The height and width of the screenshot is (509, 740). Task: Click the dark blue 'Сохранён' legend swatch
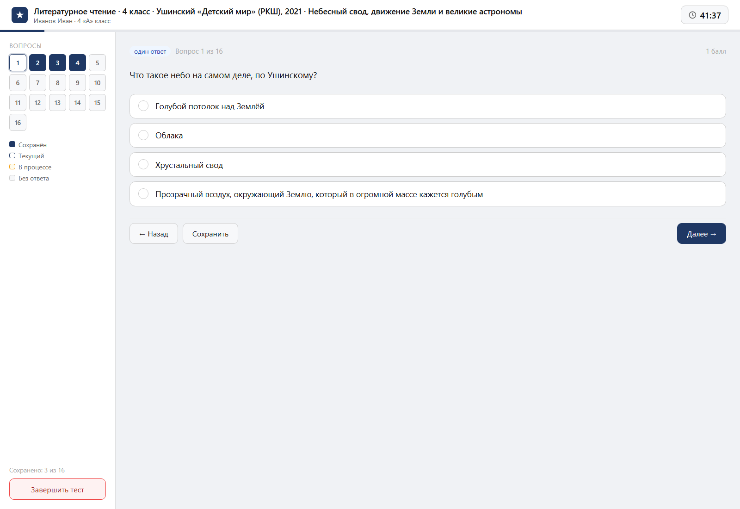click(12, 144)
